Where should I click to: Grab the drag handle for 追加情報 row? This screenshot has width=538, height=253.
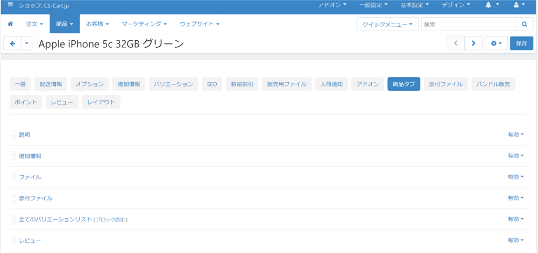14,156
